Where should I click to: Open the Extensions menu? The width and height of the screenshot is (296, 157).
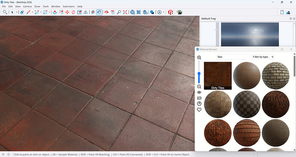(x=69, y=6)
